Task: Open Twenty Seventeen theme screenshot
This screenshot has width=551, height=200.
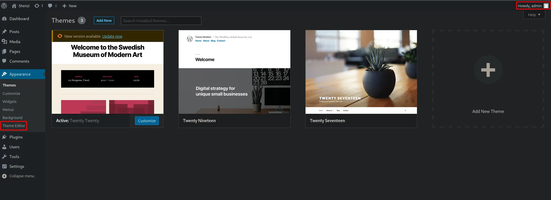Action: [361, 72]
